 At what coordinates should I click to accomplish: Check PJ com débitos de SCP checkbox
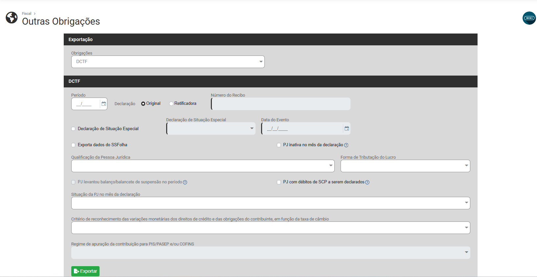click(279, 182)
